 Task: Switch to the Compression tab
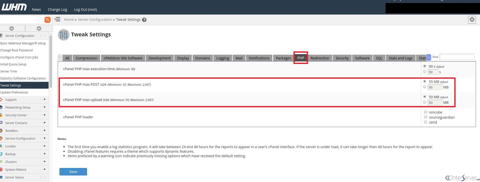coord(86,58)
